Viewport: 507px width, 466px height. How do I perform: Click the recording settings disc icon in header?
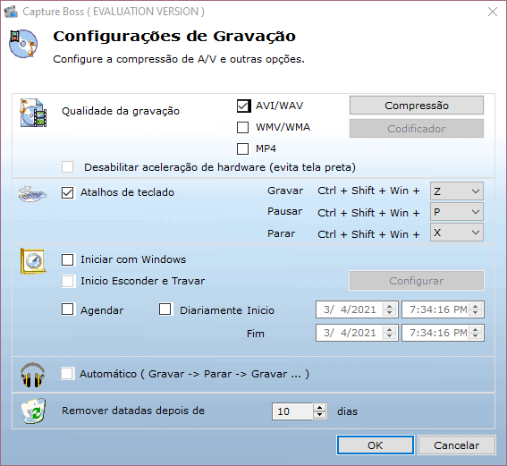(x=23, y=44)
